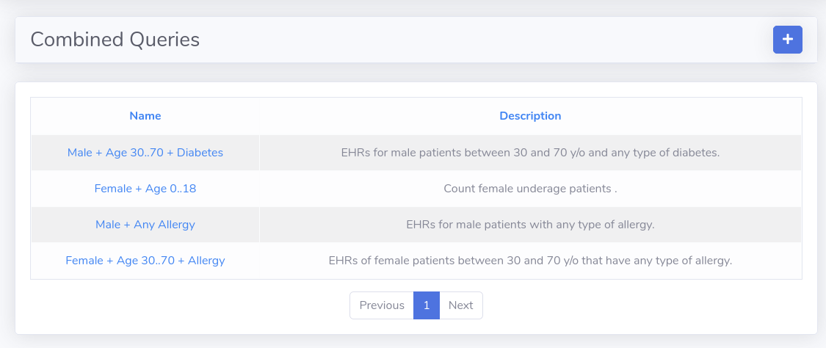Open the Male + Any Allergy query

click(x=145, y=225)
